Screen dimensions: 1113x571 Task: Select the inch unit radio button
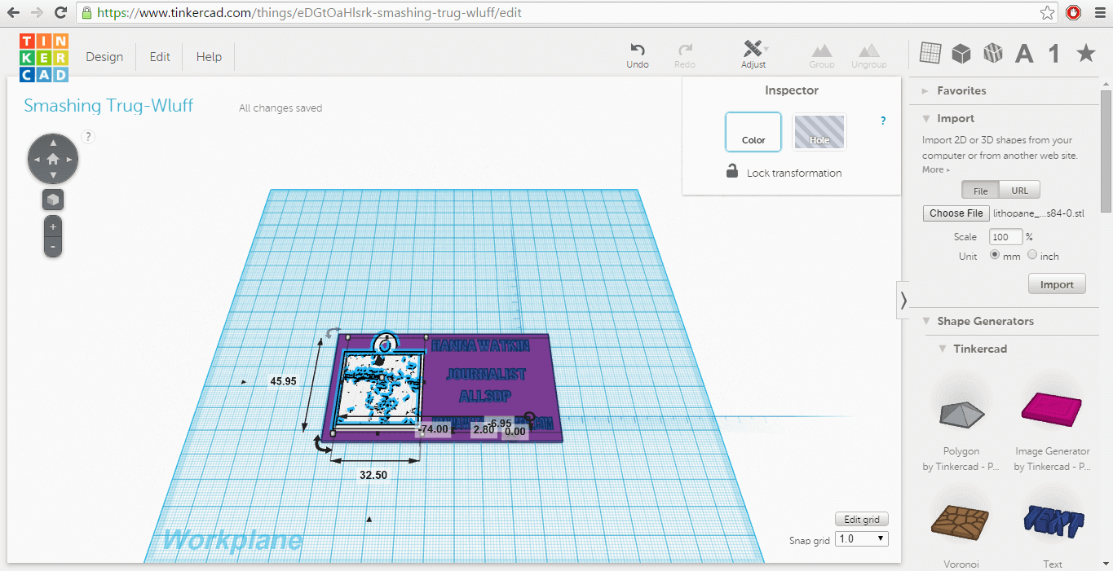[1032, 255]
